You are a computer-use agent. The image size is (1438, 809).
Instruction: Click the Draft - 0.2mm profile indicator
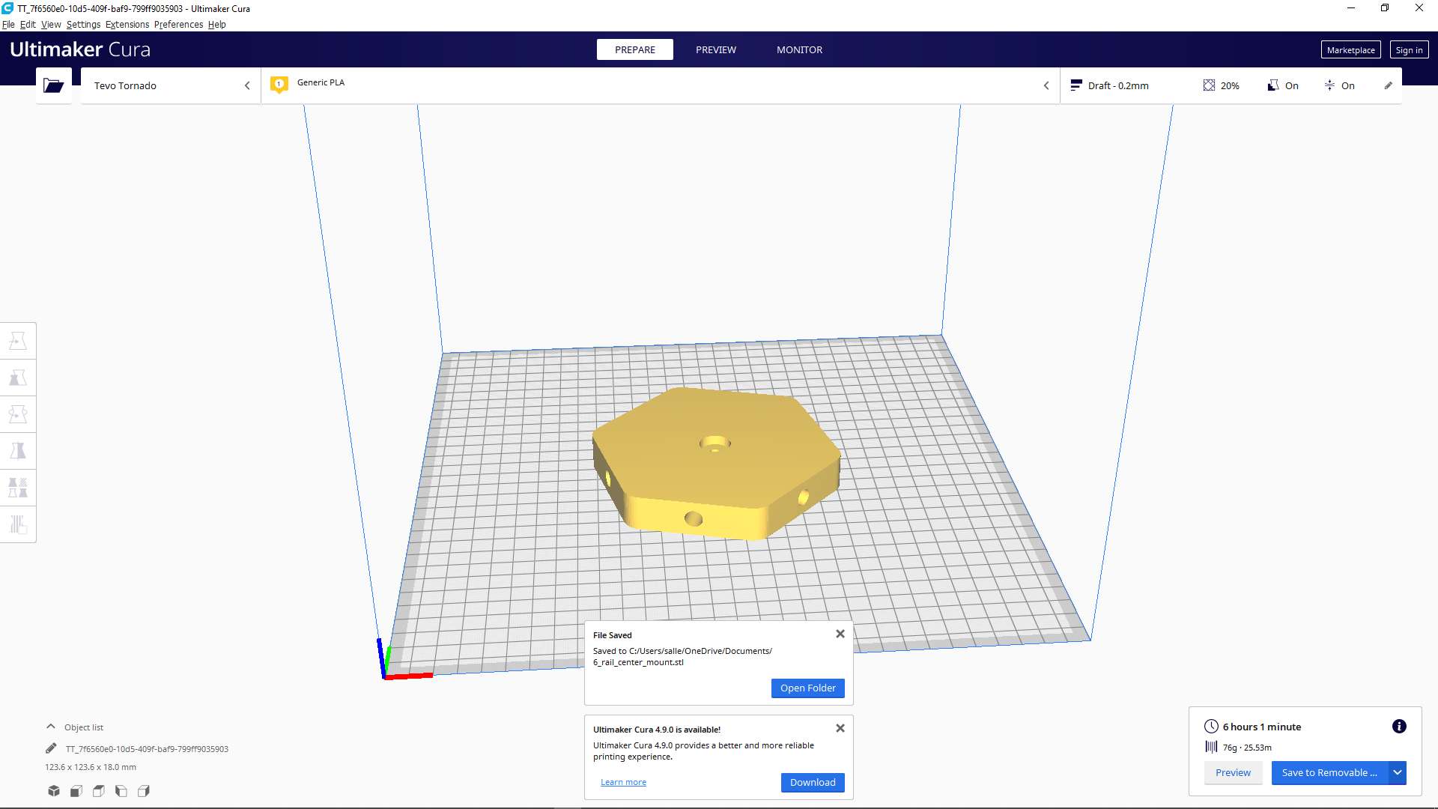(1110, 85)
